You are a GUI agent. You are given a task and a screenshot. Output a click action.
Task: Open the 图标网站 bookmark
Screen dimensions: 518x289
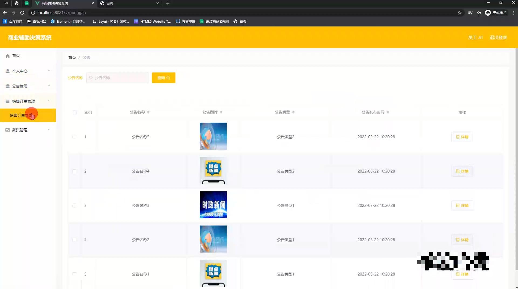tap(36, 21)
